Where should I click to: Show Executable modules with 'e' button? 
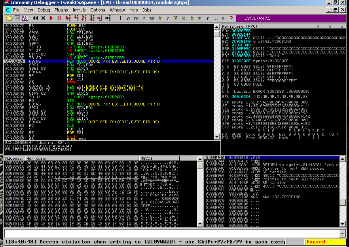129,19
